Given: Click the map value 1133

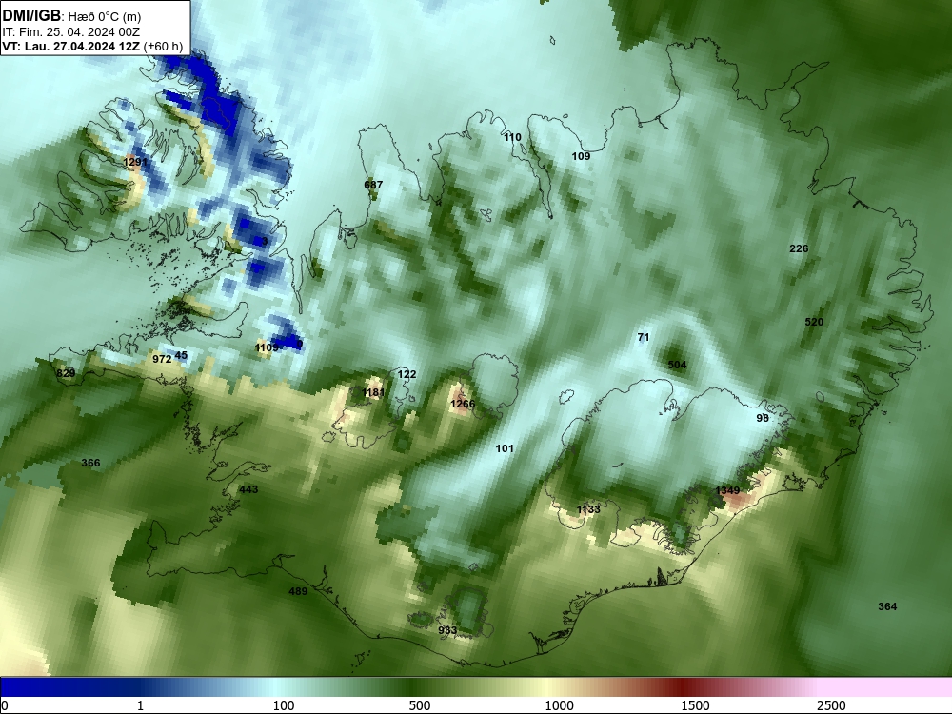Looking at the screenshot, I should 588,509.
